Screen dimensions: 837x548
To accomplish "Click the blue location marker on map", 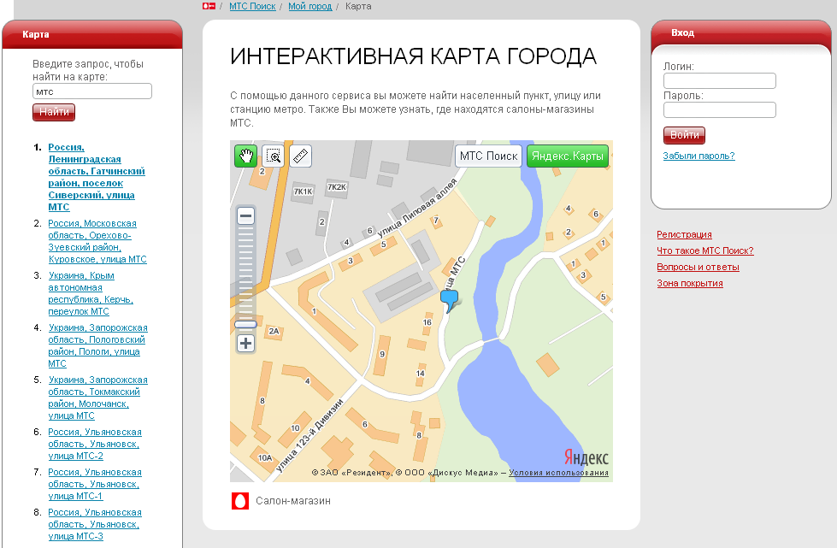I will coord(450,301).
